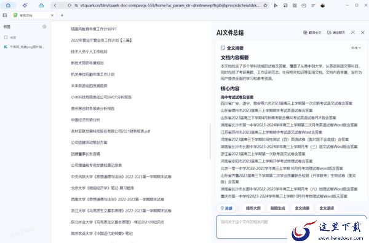This screenshot has height=243, width=369.
Task: Close the 夸克文档 tab
Action: point(52,15)
